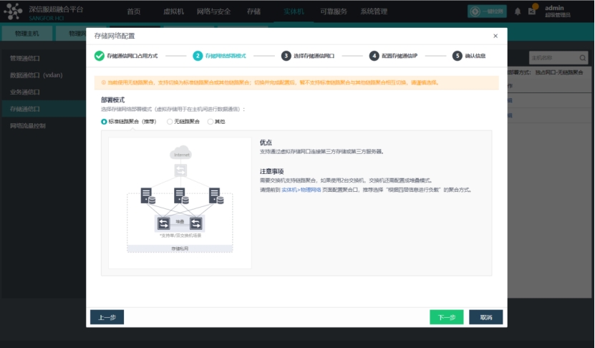Select 业务通信口 in the left sidebar
This screenshot has height=348, width=595.
[44, 92]
